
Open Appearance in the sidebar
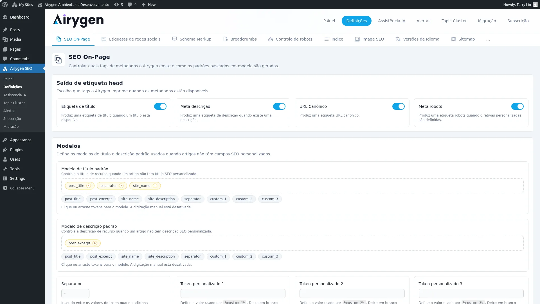tap(22, 140)
